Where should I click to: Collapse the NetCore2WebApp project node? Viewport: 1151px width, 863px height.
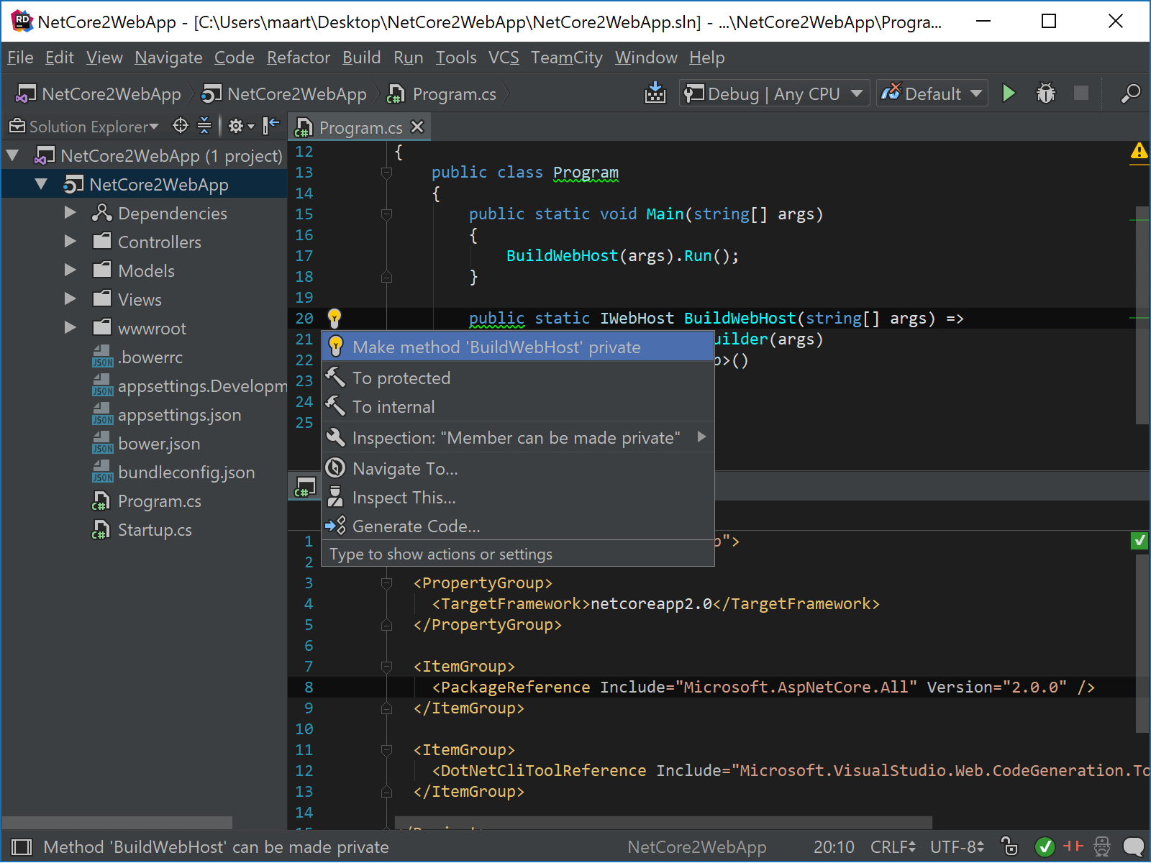pos(41,184)
